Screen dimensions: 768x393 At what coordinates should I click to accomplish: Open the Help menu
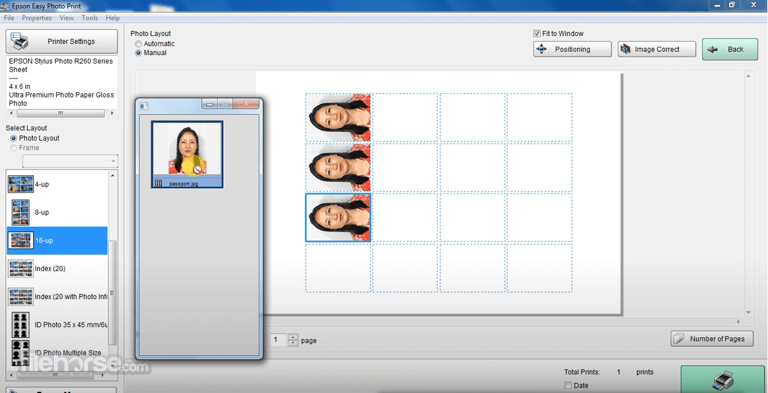click(x=113, y=18)
